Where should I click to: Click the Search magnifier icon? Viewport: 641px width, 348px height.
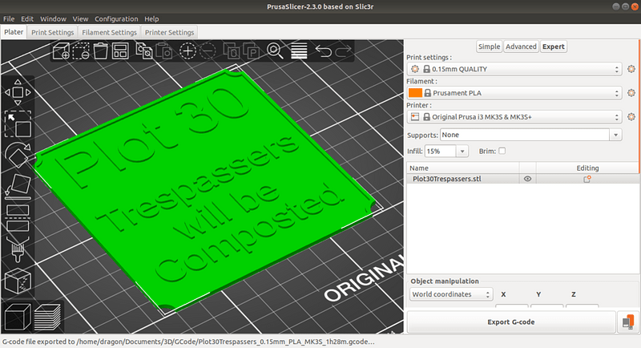click(x=275, y=51)
